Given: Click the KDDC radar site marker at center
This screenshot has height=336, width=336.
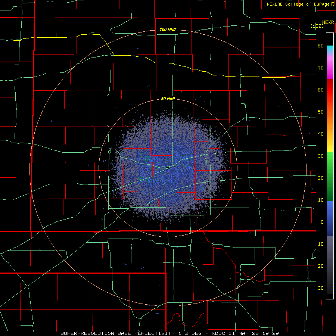Looking at the screenshot, I should point(168,168).
